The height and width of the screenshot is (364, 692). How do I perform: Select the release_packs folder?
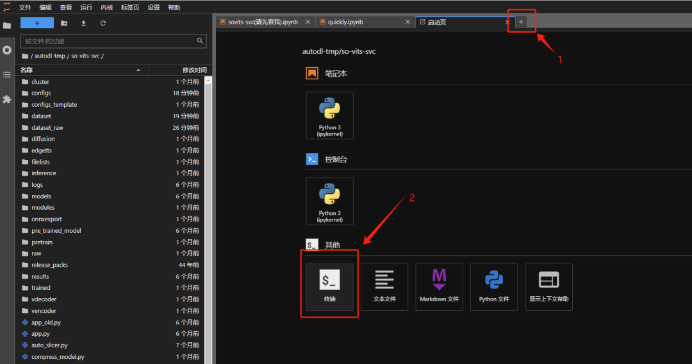click(110, 265)
